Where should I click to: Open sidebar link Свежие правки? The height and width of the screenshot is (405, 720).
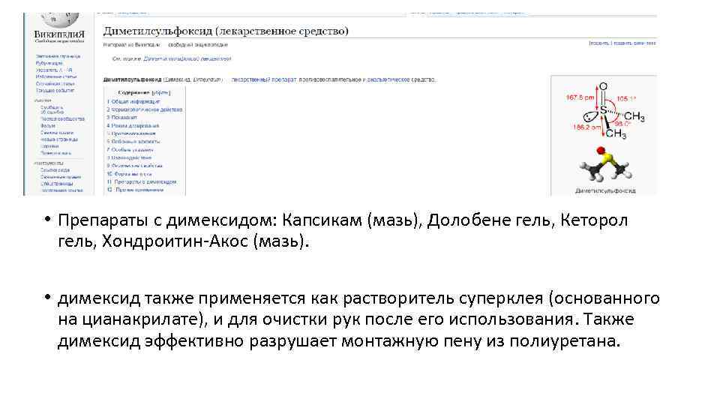pos(56,132)
